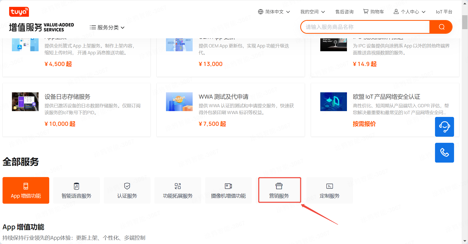Focus the 请输入服务商品名称 search field

click(365, 27)
